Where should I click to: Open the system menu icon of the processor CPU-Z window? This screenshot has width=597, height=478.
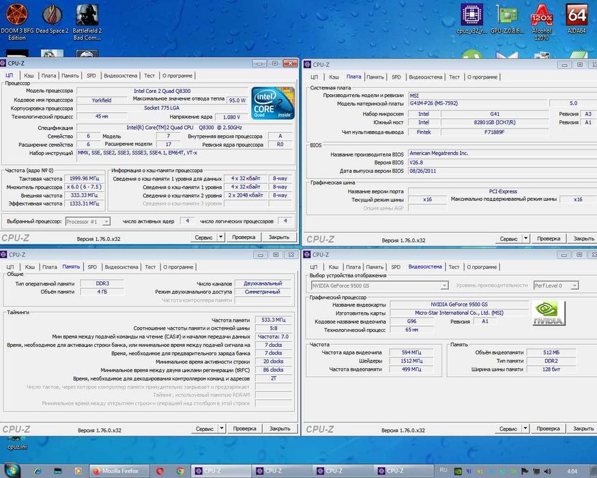(x=3, y=64)
